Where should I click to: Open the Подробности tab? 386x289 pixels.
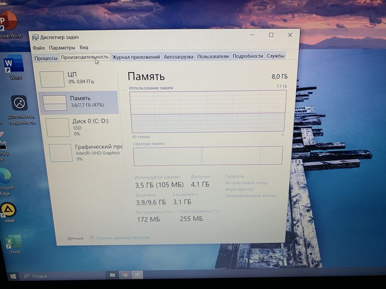pos(248,56)
